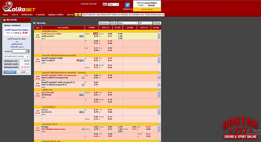Click the first sort button left of the Refresh row dropdowns
The width and height of the screenshot is (261, 142).
click(x=104, y=23)
